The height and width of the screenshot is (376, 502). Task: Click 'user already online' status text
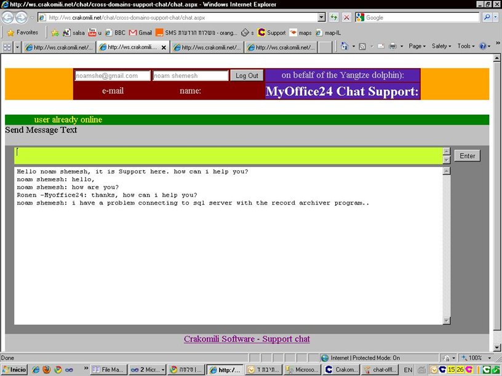tap(68, 120)
